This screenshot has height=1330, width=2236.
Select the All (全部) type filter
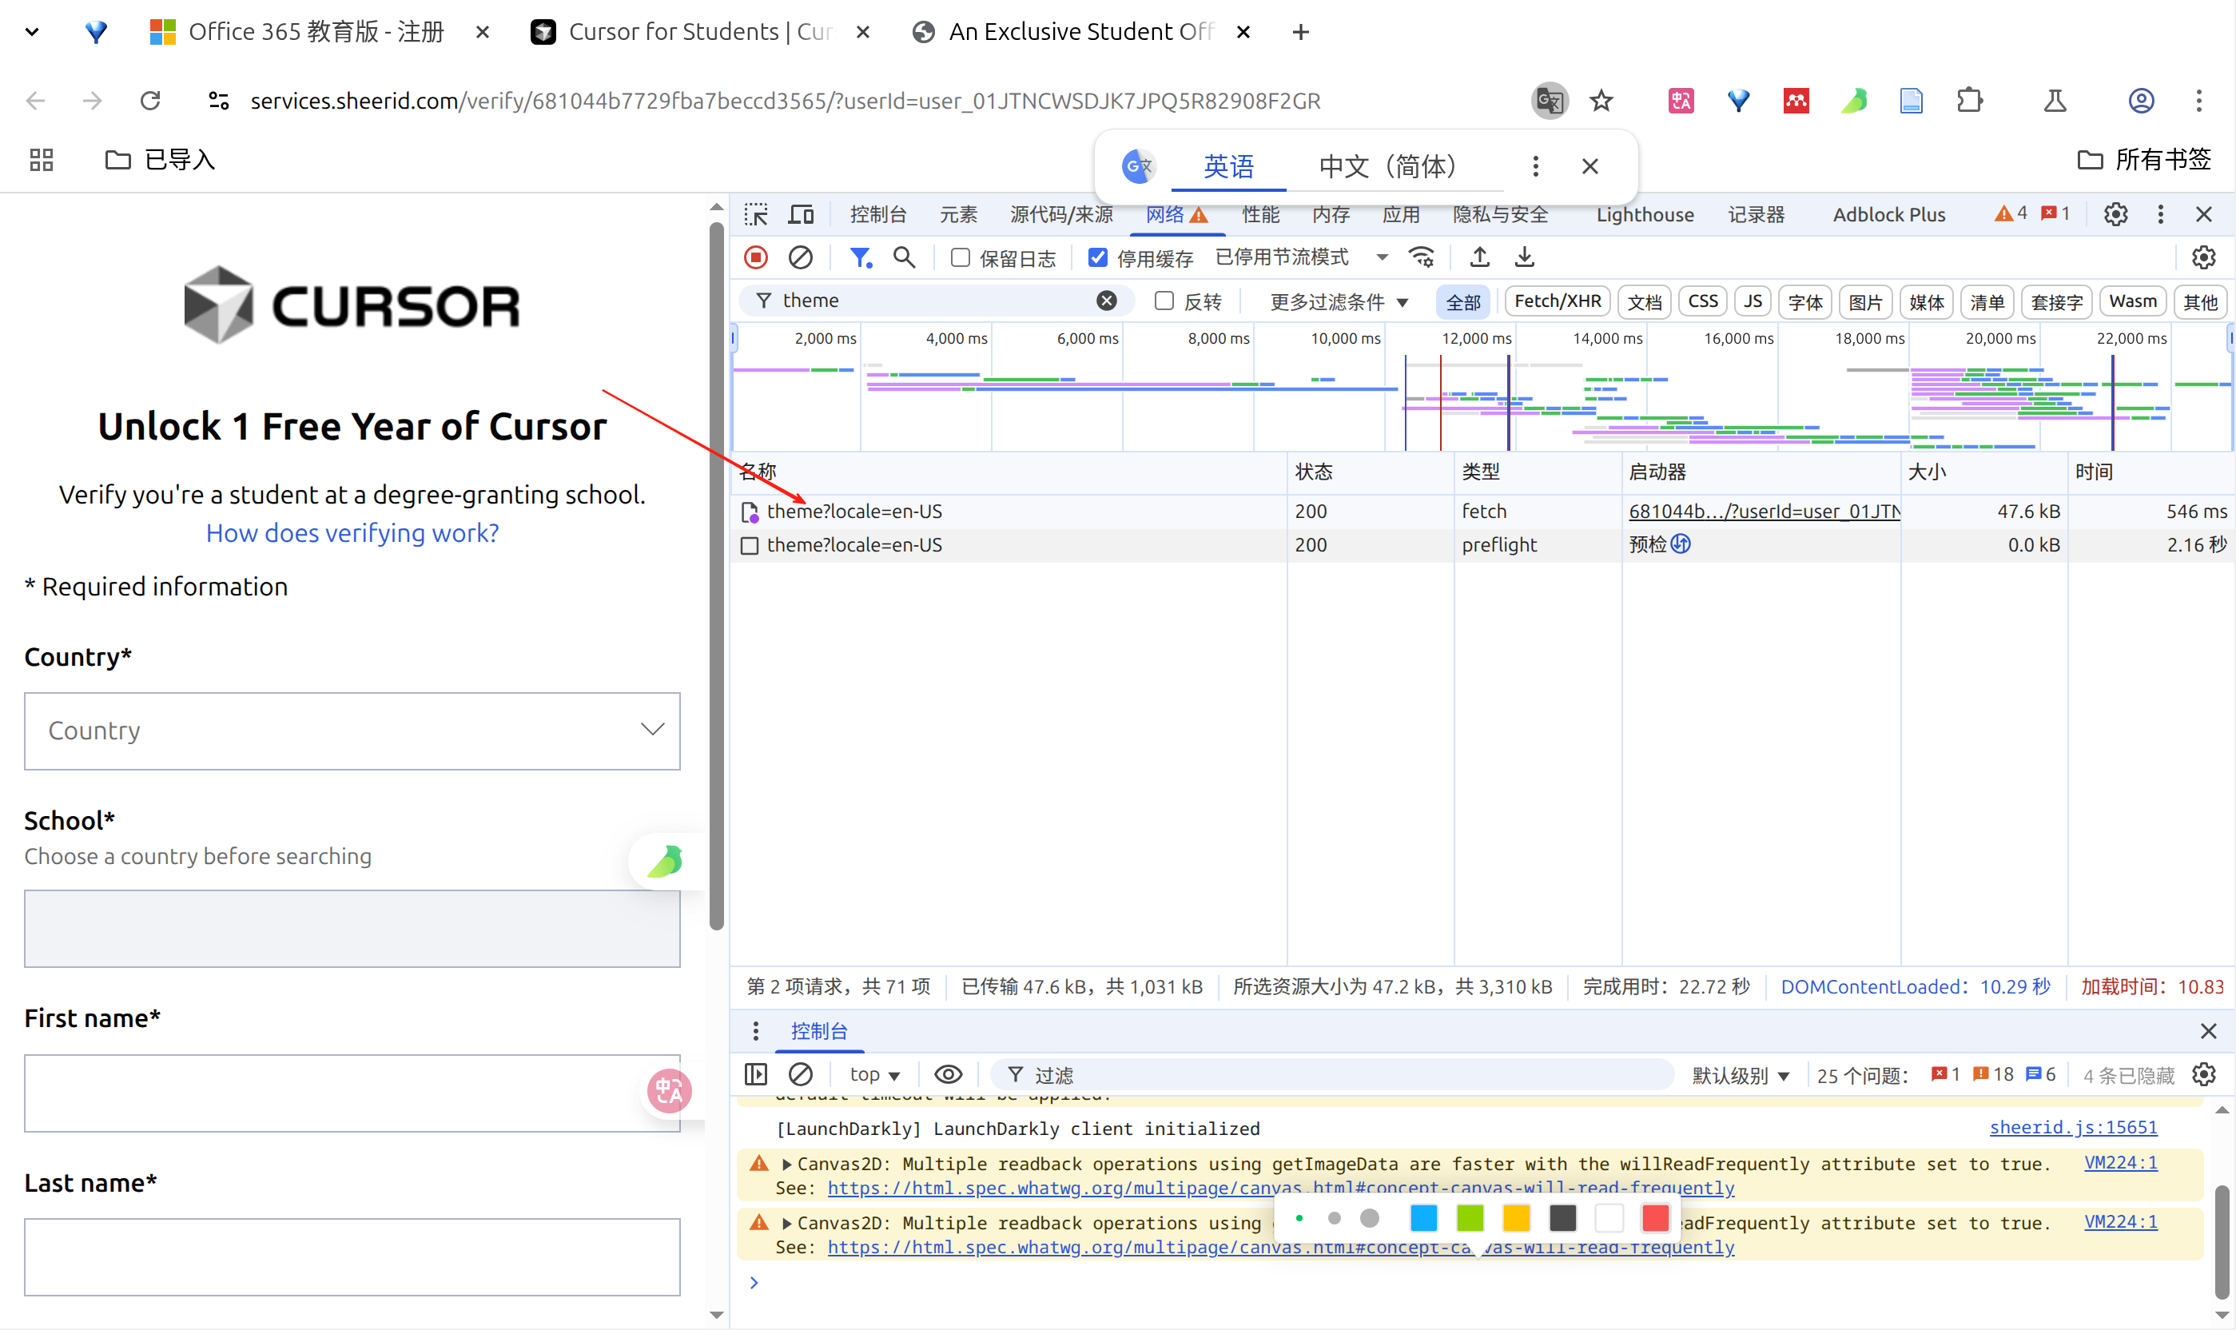click(1462, 302)
